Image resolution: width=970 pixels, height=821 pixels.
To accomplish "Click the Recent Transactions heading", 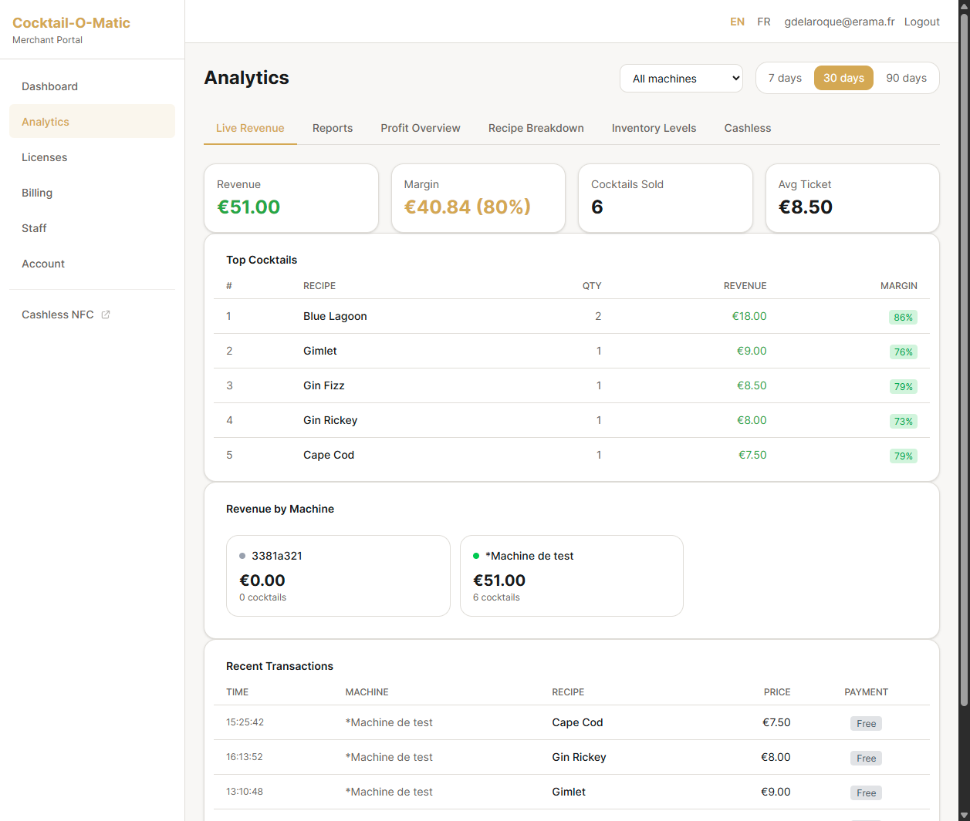I will 279,666.
